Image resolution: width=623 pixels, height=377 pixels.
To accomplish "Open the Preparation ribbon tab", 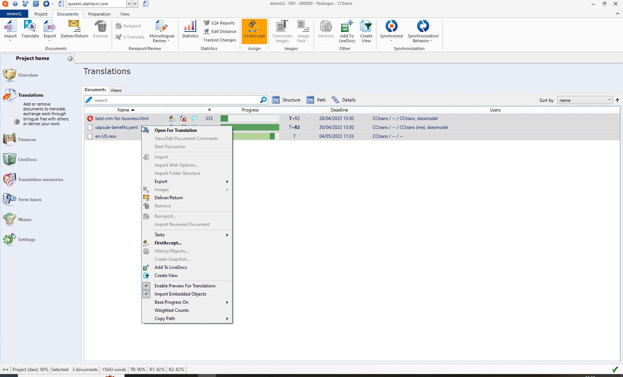I will pyautogui.click(x=99, y=14).
